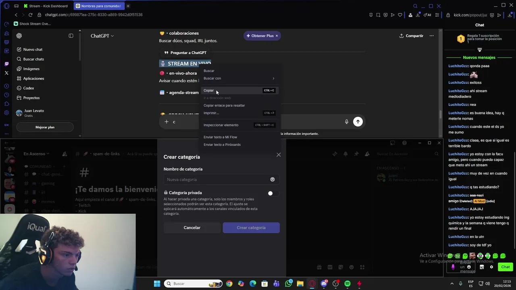The width and height of the screenshot is (516, 290).
Task: Switch to Nombres para comunidad tab
Action: pyautogui.click(x=99, y=6)
